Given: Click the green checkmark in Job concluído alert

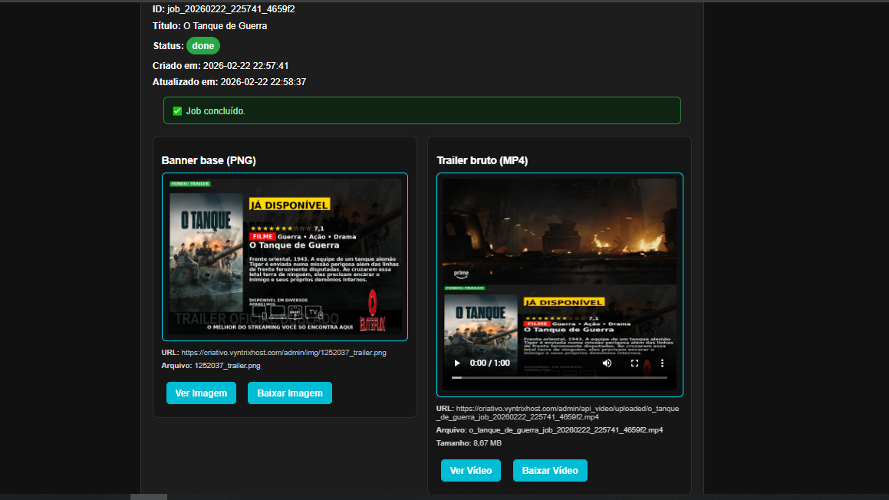Looking at the screenshot, I should pyautogui.click(x=177, y=111).
